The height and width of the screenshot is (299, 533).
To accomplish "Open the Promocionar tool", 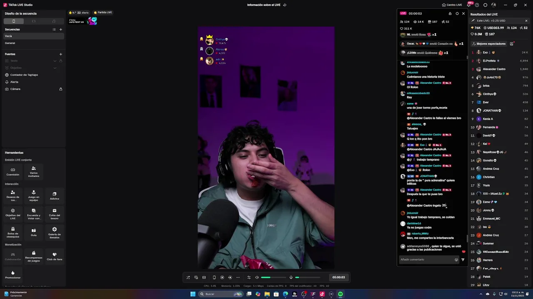I will 13,274.
